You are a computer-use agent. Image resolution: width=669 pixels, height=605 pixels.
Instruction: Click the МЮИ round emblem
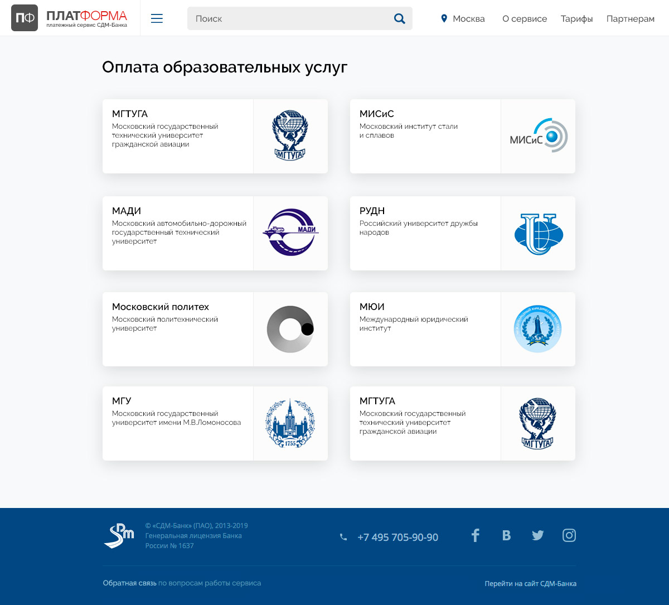click(537, 329)
